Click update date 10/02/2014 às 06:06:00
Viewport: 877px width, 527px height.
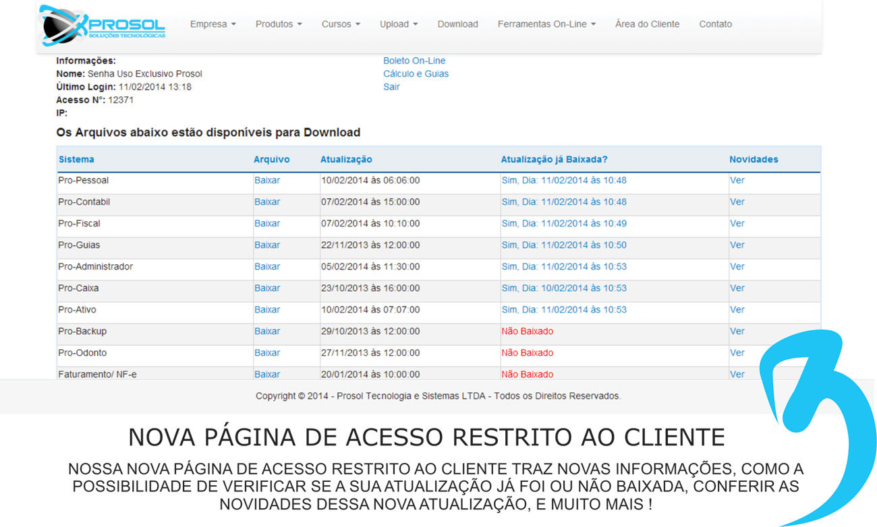pyautogui.click(x=370, y=181)
